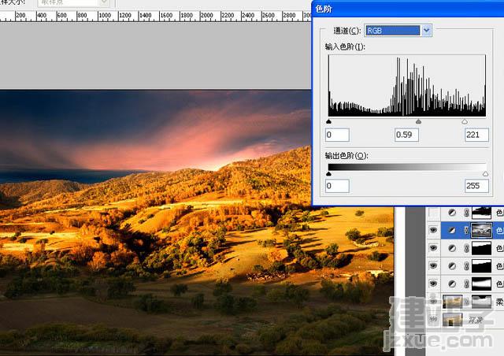Click the output highlight field showing 255

click(476, 186)
